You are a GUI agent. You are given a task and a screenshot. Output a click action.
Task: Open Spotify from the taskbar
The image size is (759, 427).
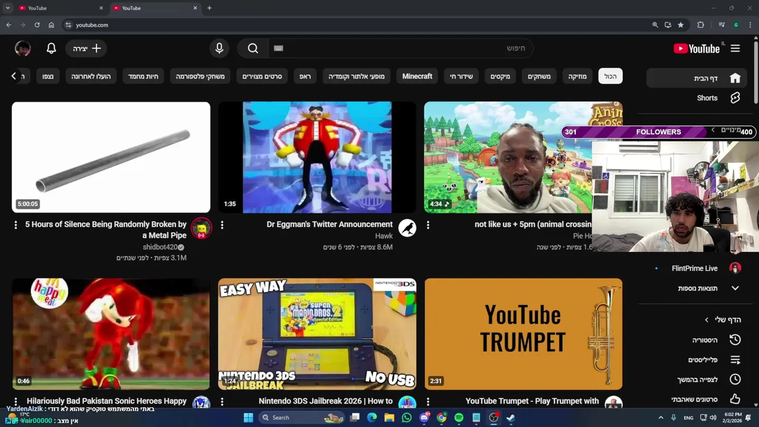click(x=458, y=418)
